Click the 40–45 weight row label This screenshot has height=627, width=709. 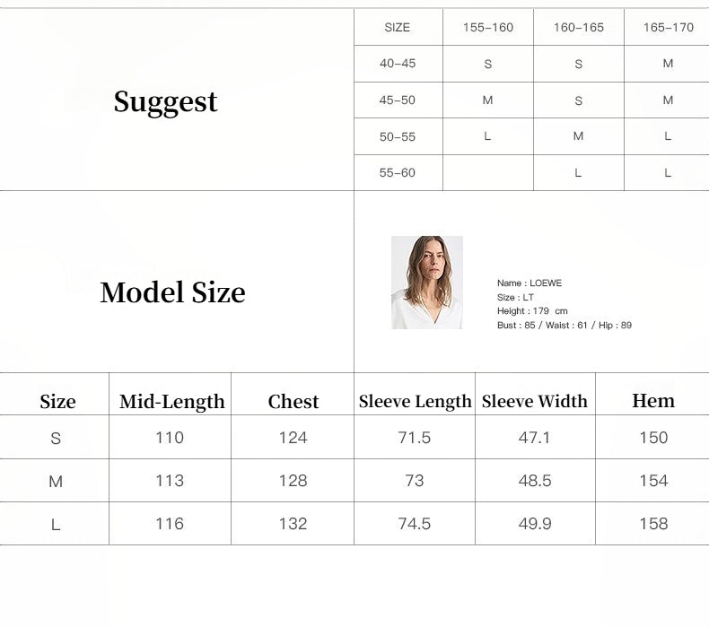coord(398,64)
